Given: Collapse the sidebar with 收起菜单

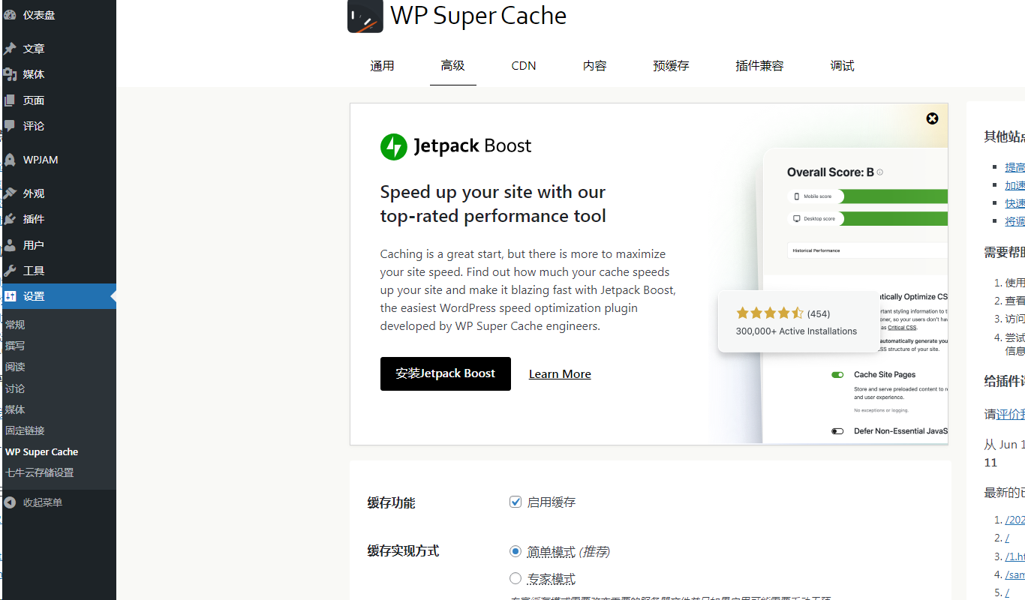Looking at the screenshot, I should pos(59,502).
